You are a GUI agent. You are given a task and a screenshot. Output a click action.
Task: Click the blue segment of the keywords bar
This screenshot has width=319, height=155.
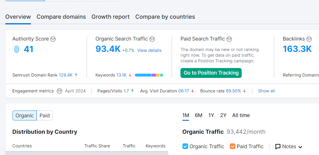(143, 75)
